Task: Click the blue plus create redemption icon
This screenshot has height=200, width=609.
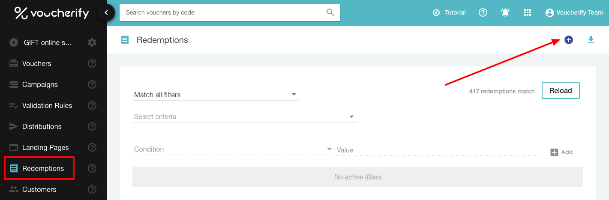Action: point(568,40)
